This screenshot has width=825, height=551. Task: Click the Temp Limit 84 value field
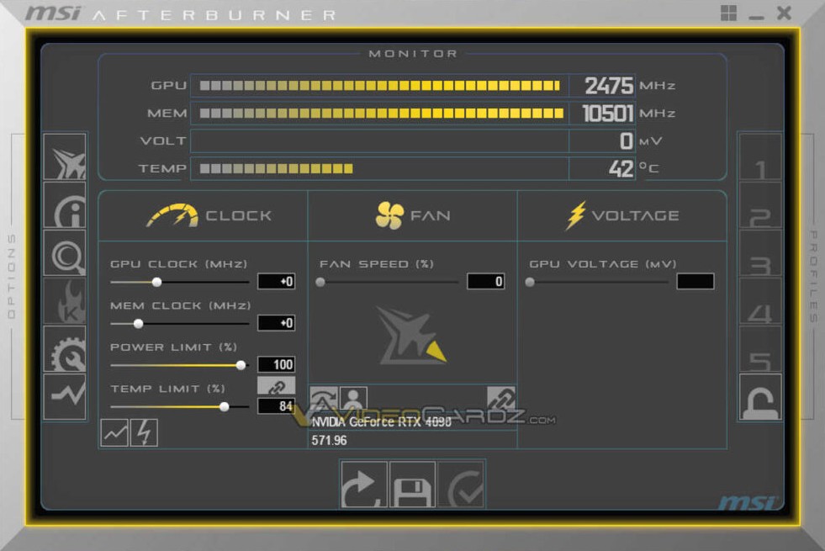pyautogui.click(x=276, y=405)
